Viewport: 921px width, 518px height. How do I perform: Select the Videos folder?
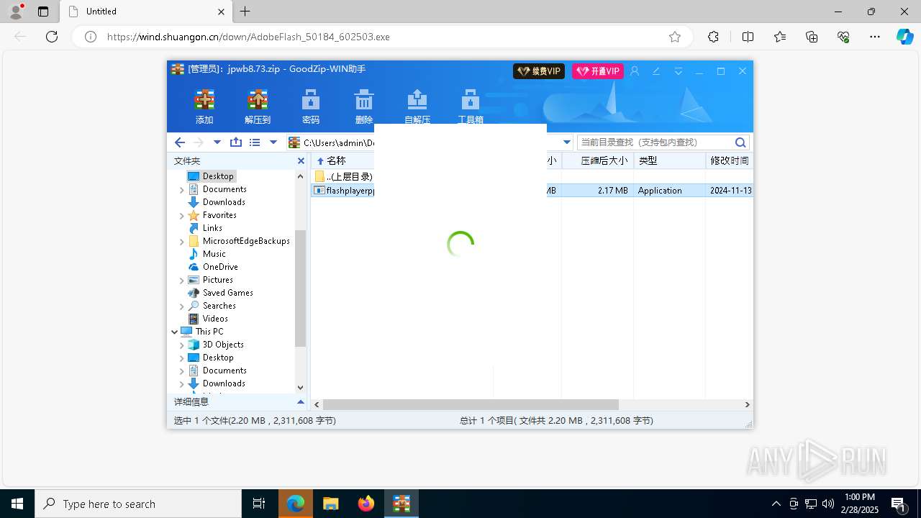coord(215,319)
